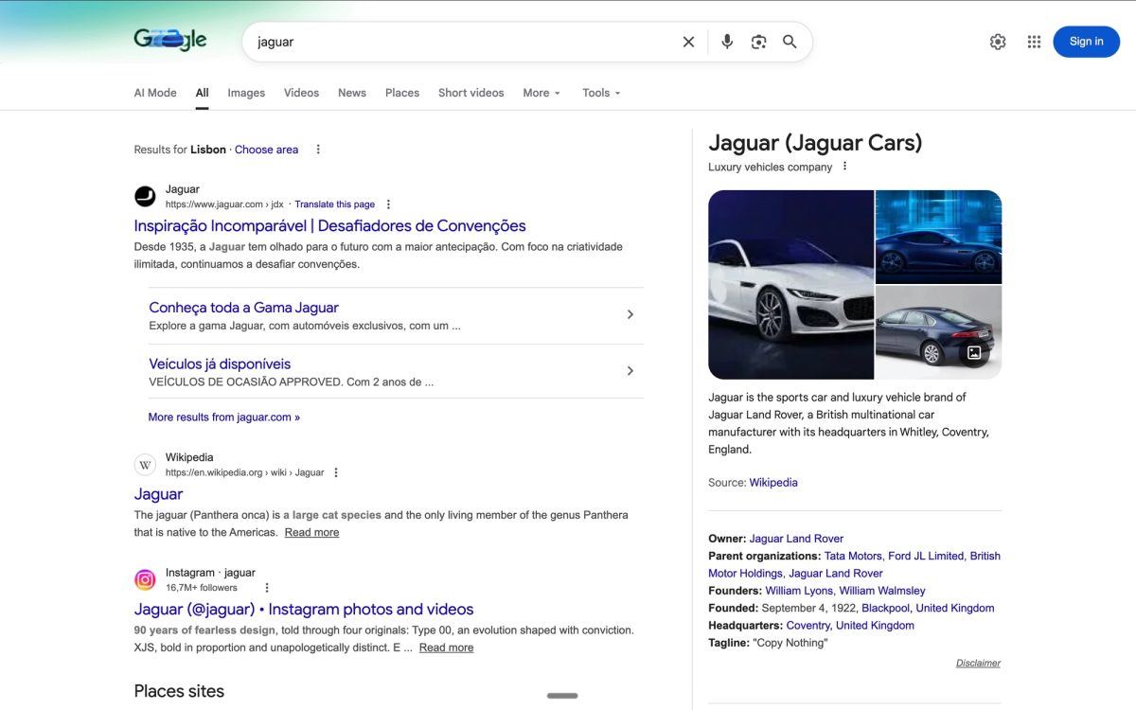Select the All tab
Viewport: 1136px width, 710px height.
[x=203, y=93]
